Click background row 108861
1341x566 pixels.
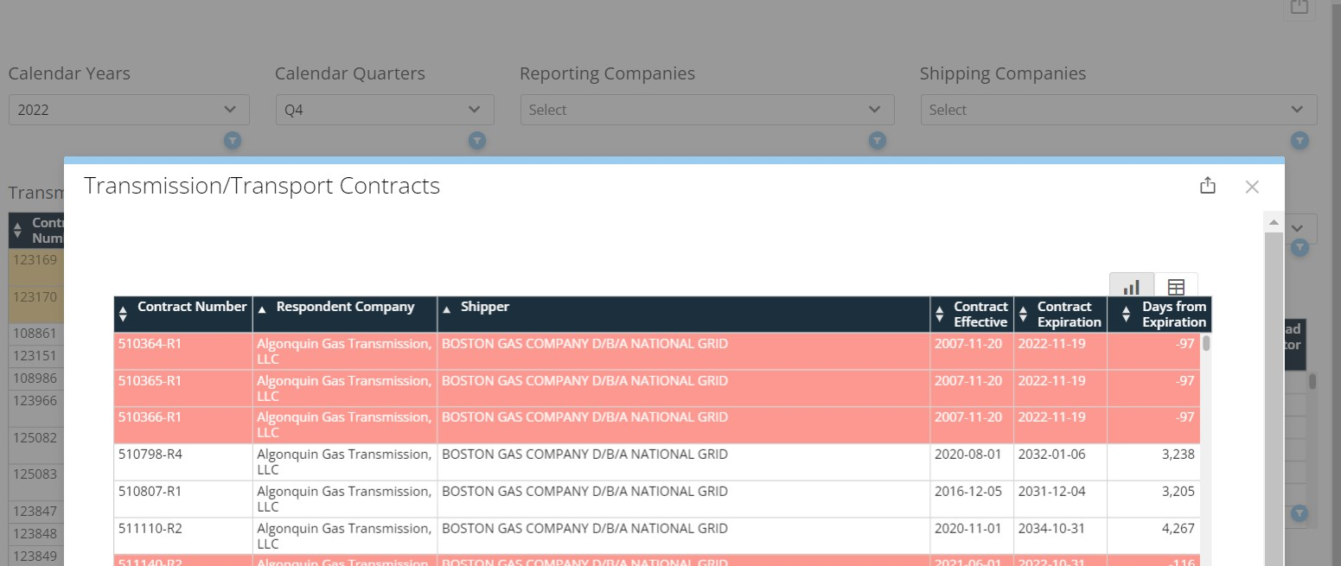point(35,334)
